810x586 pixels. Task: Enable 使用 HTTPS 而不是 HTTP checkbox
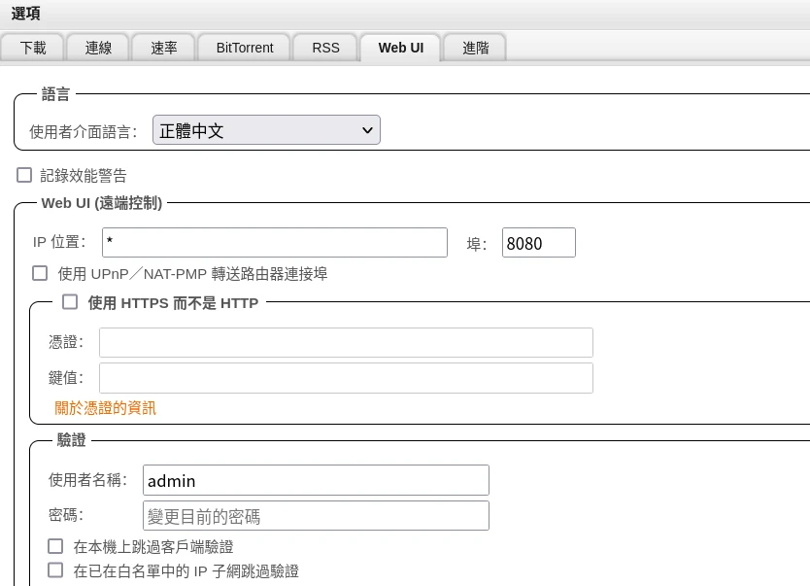[x=70, y=302]
